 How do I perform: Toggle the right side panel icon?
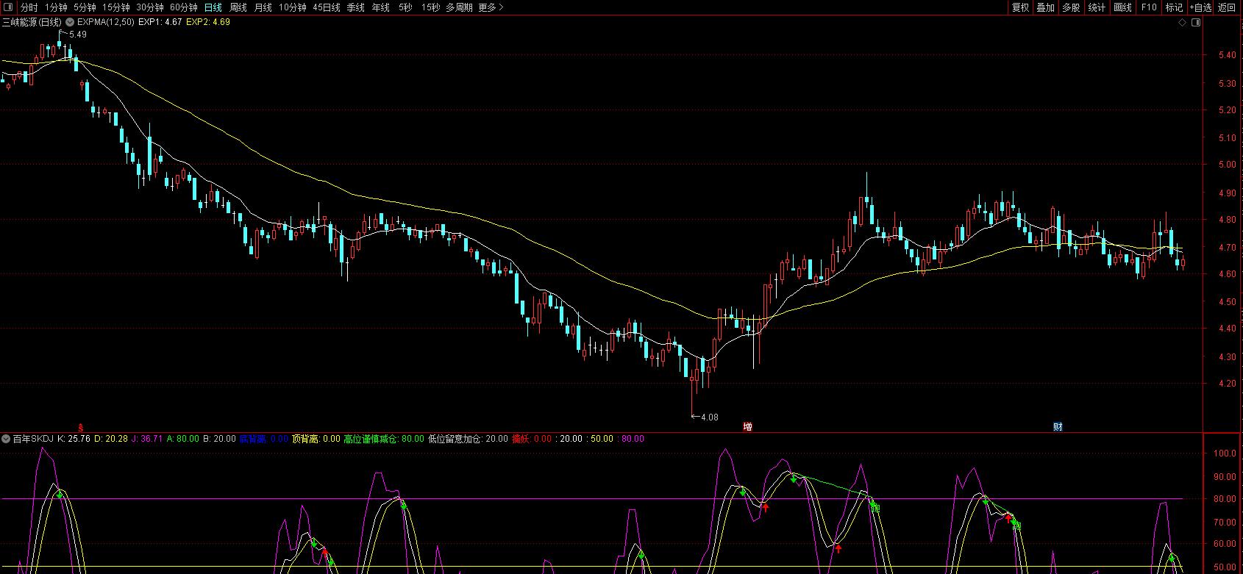click(1195, 22)
